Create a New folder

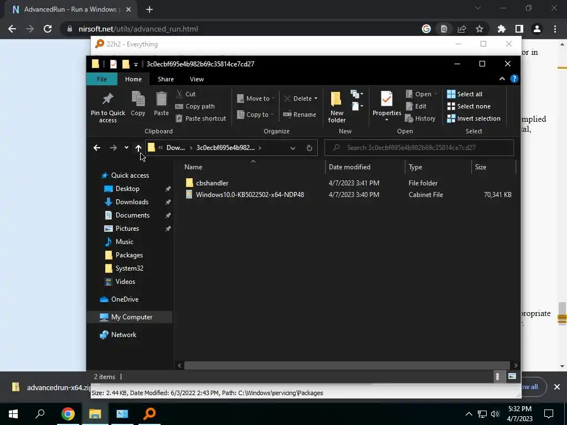click(336, 107)
